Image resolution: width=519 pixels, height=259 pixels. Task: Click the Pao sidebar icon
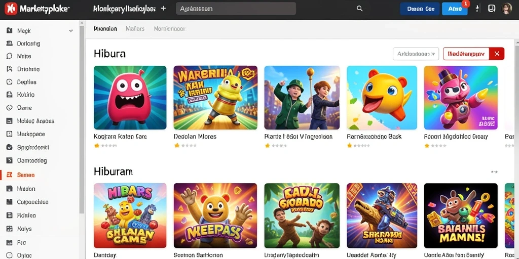point(10,242)
